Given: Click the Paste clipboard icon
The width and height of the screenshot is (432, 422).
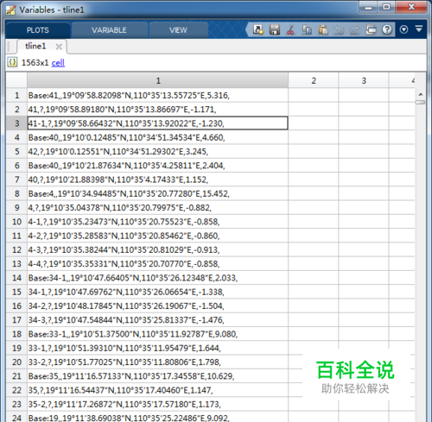Looking at the screenshot, I should coord(323,29).
